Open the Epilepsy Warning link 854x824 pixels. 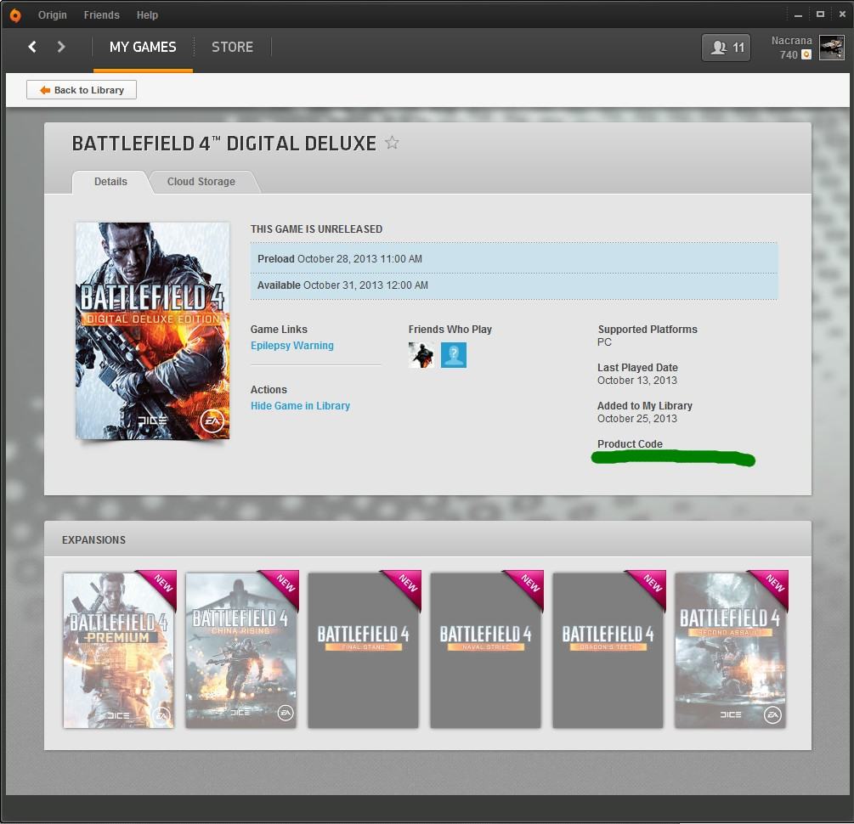pos(292,345)
